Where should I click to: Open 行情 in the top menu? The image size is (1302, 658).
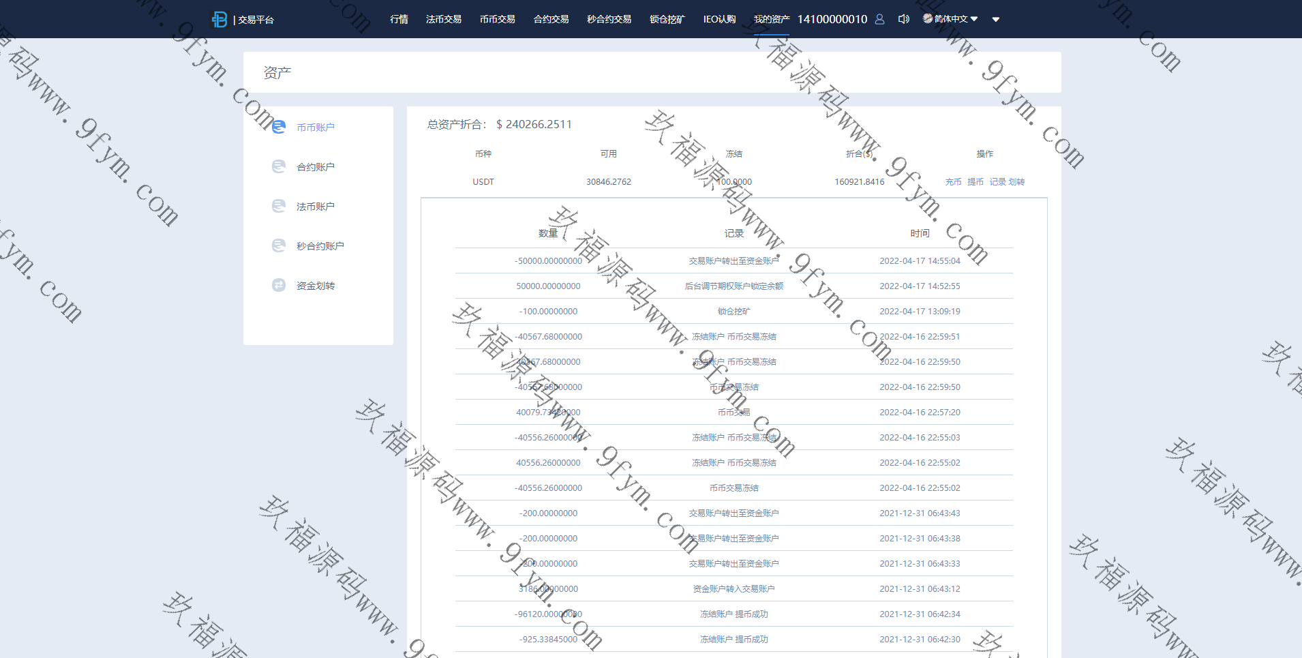(399, 19)
